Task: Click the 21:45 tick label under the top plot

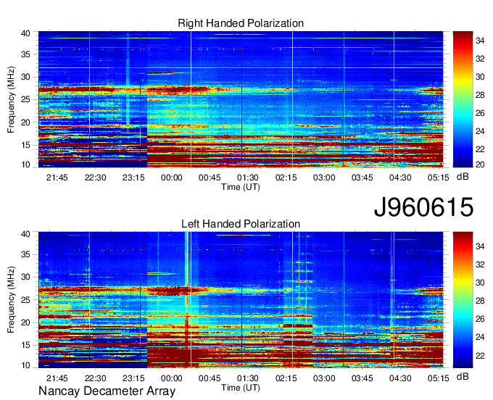Action: click(x=57, y=178)
